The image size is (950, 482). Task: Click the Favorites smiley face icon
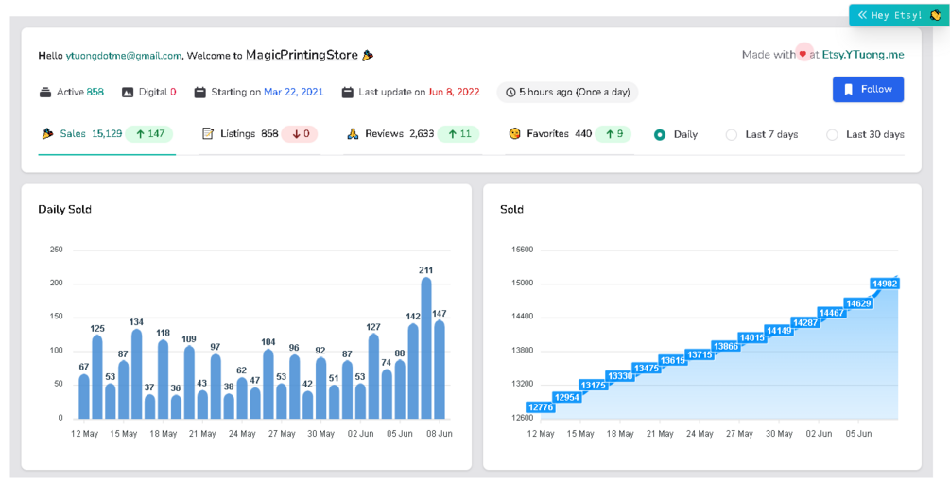(514, 134)
